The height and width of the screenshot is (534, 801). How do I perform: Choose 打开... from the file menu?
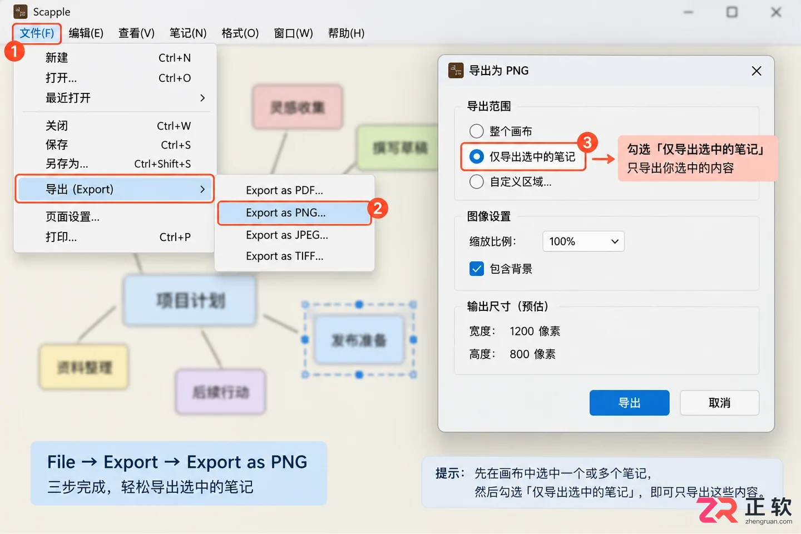click(115, 78)
